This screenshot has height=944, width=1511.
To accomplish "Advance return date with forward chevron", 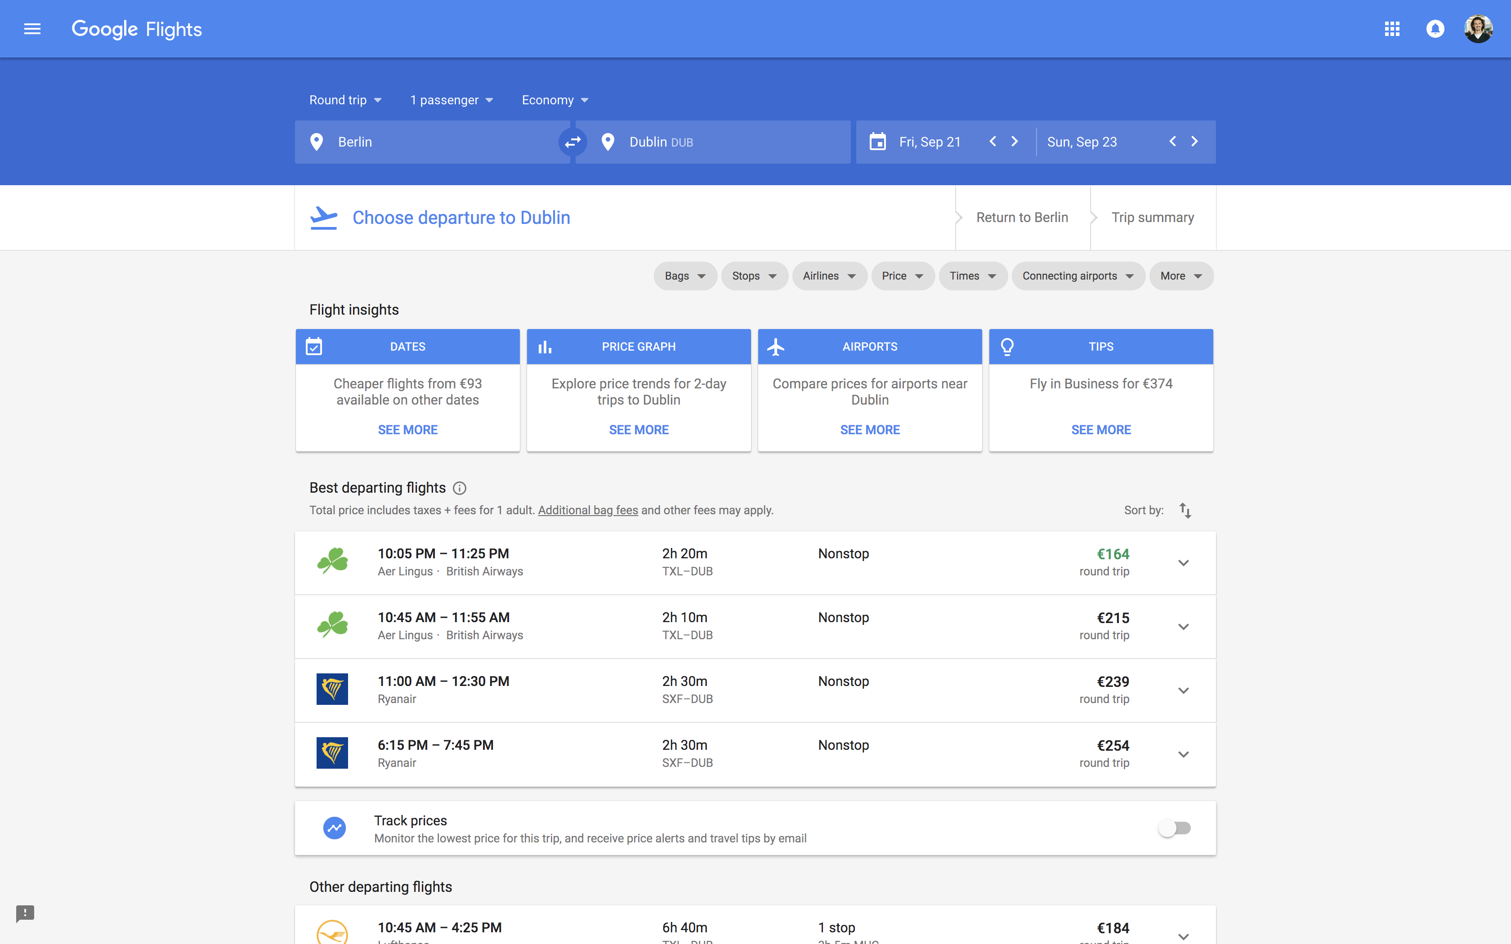I will click(x=1194, y=142).
